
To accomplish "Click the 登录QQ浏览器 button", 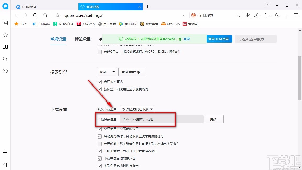I will click(219, 39).
